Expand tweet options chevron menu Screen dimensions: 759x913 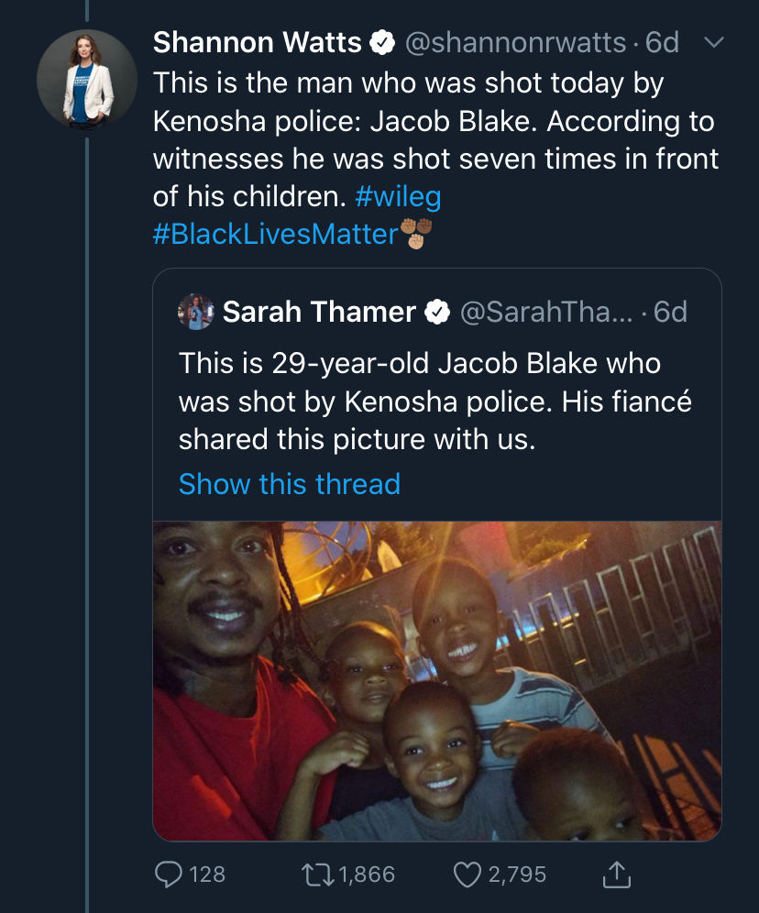pyautogui.click(x=713, y=42)
